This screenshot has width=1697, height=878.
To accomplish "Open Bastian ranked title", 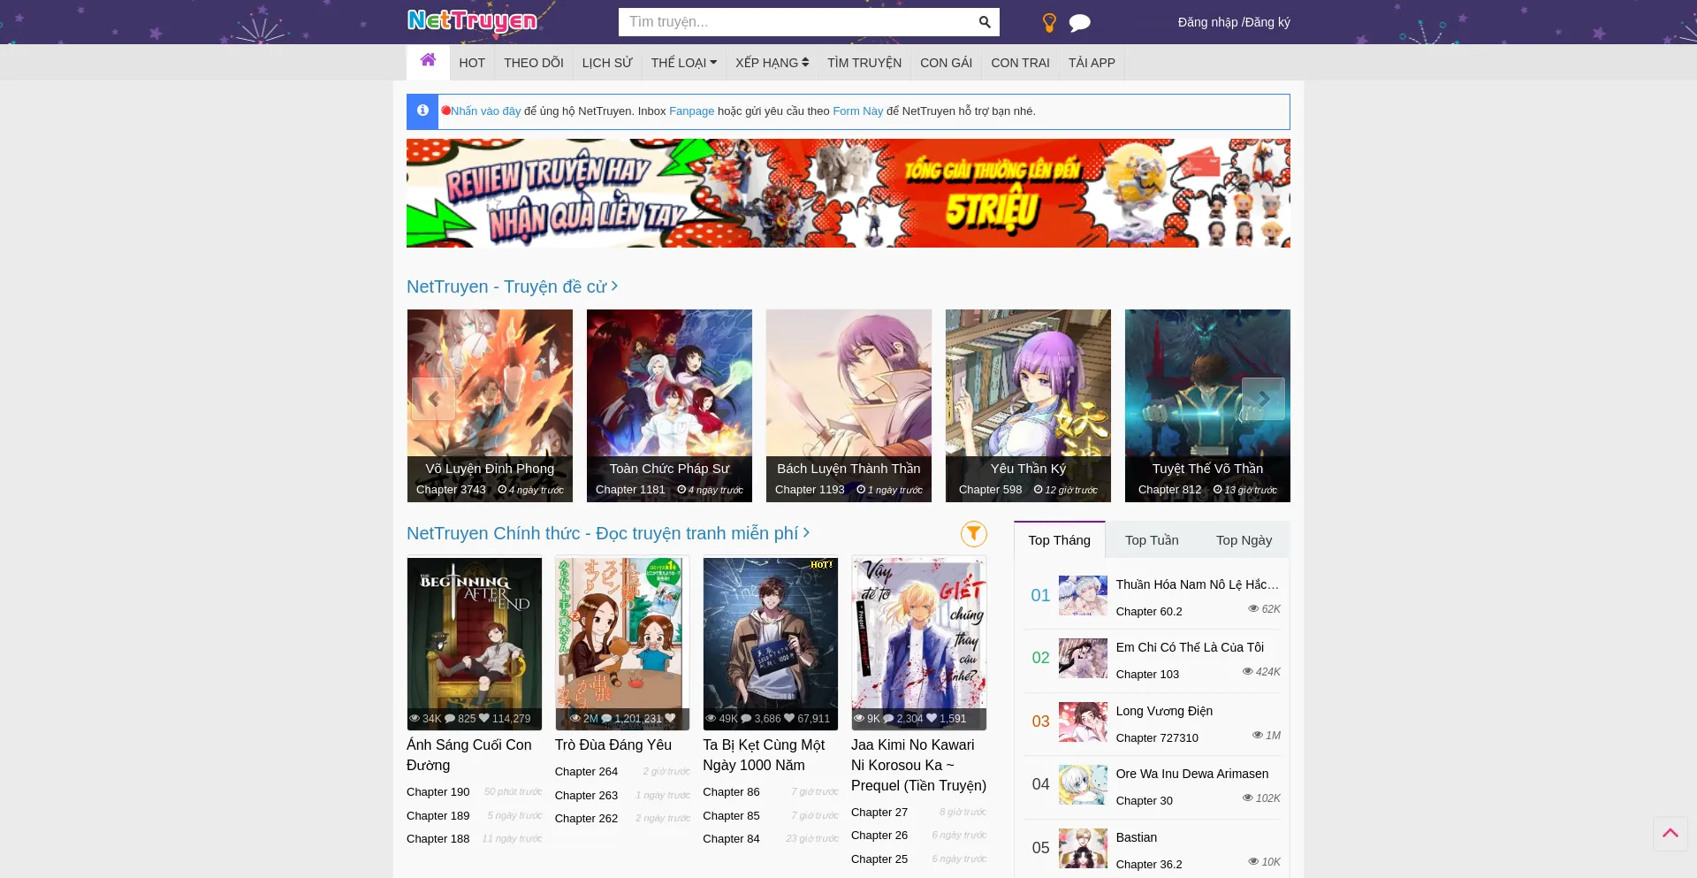I will 1137,837.
